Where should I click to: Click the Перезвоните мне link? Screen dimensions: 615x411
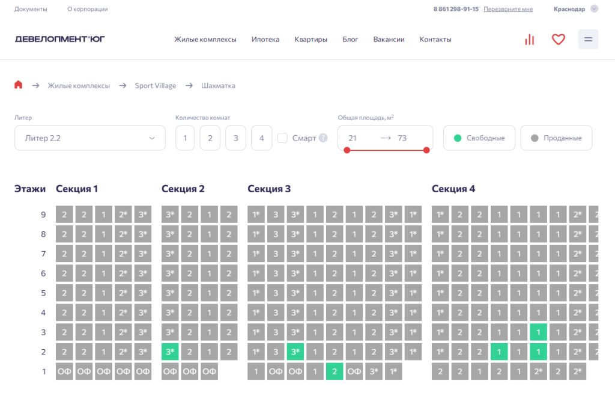click(x=508, y=9)
